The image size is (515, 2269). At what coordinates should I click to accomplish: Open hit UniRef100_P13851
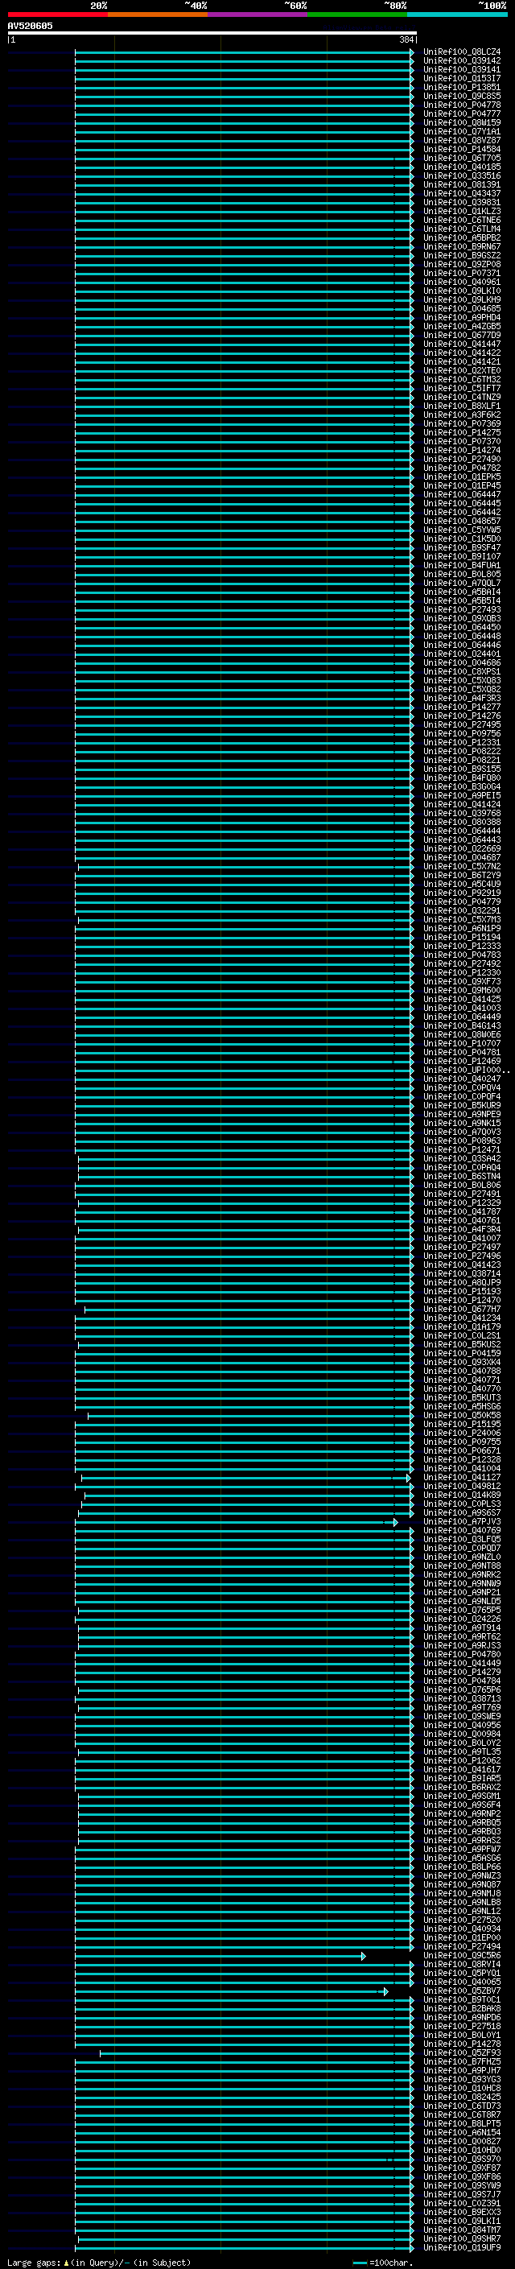pyautogui.click(x=461, y=87)
